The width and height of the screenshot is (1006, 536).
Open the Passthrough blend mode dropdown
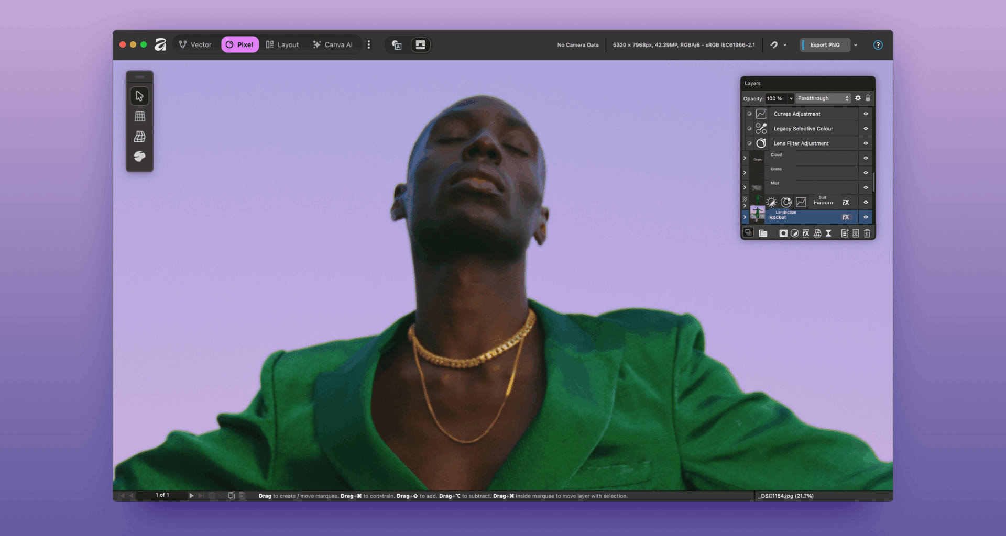(823, 98)
